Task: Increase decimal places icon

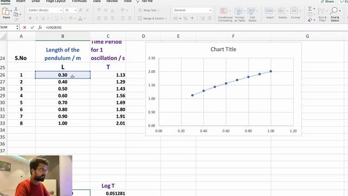Action: (x=202, y=19)
